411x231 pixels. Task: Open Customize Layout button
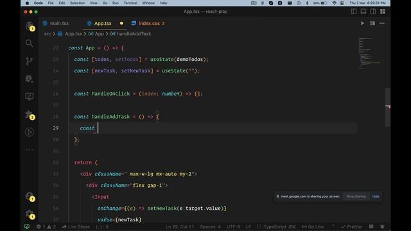pyautogui.click(x=383, y=12)
